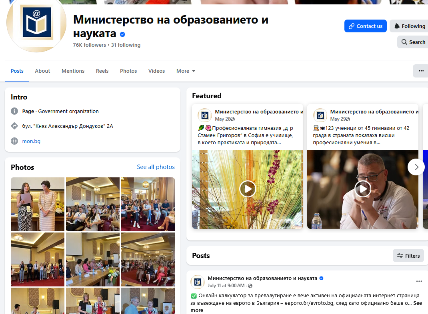The height and width of the screenshot is (314, 428).
Task: Click the address direction icon in Intro
Action: 14,126
